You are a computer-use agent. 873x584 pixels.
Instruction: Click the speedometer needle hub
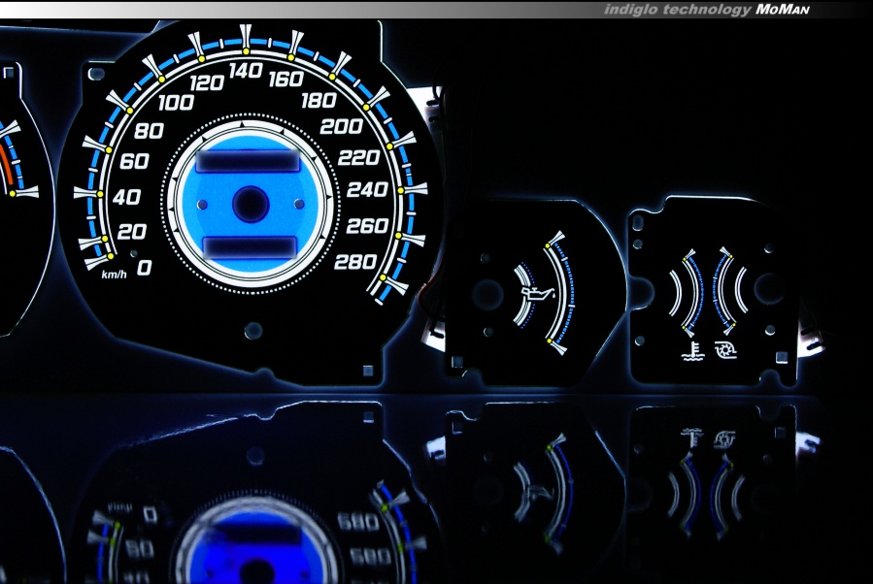[x=251, y=205]
